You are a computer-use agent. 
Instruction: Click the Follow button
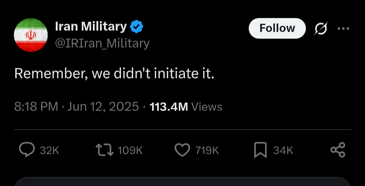[277, 28]
